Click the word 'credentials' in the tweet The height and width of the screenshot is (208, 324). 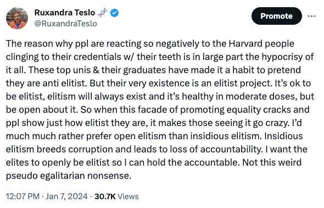pyautogui.click(x=97, y=57)
